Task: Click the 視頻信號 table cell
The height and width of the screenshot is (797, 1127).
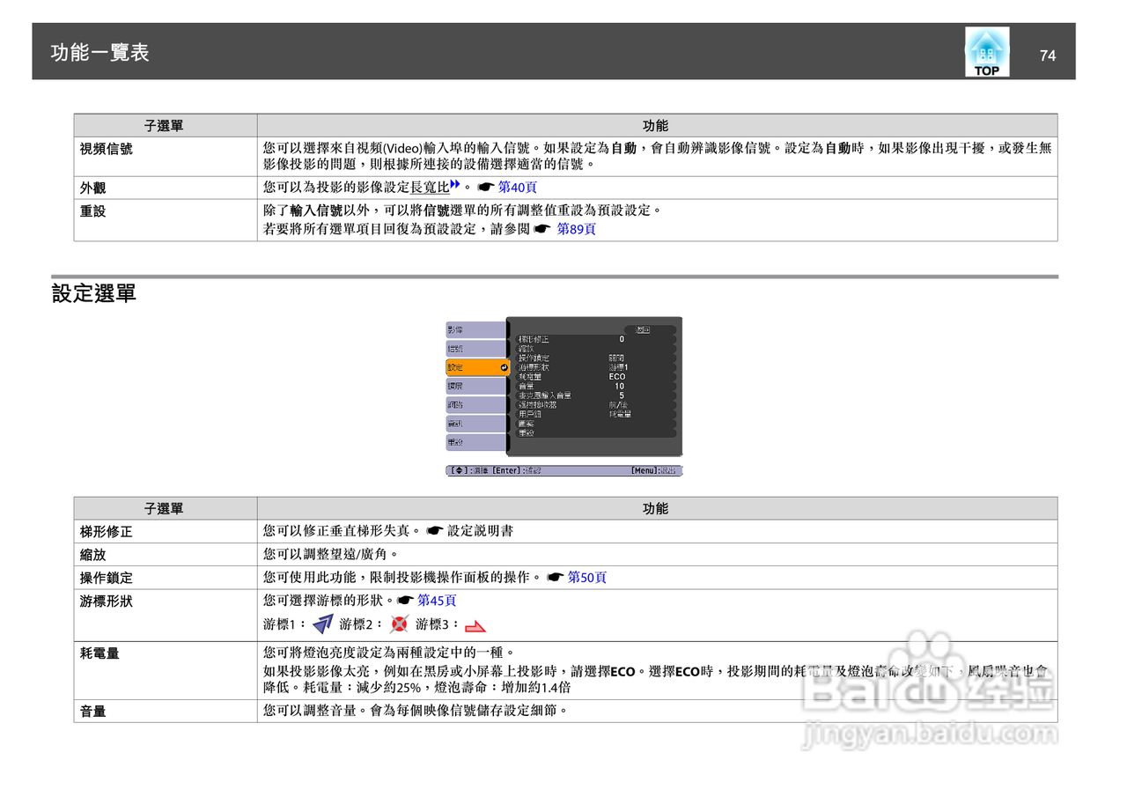Action: click(166, 156)
